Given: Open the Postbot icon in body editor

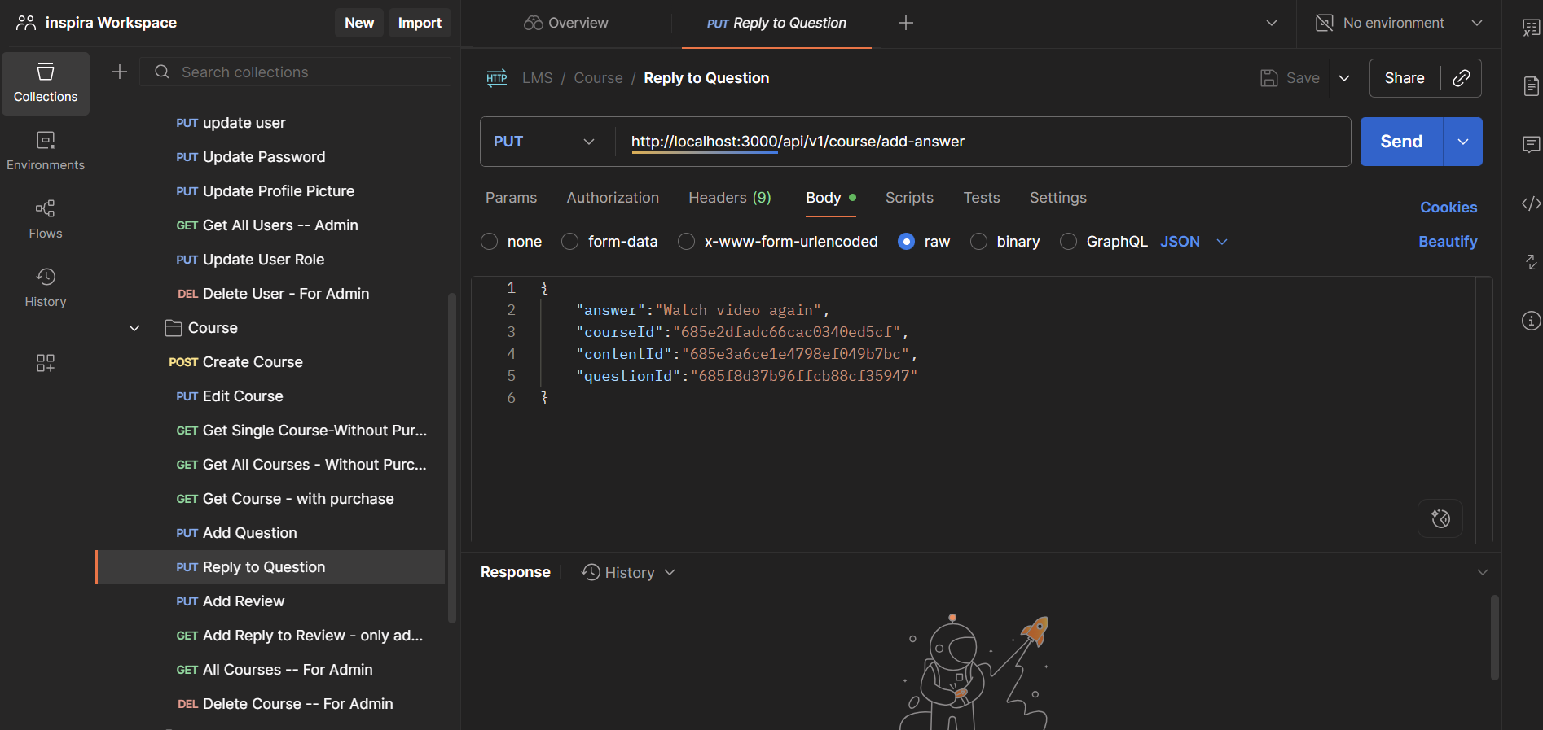Looking at the screenshot, I should [x=1440, y=518].
